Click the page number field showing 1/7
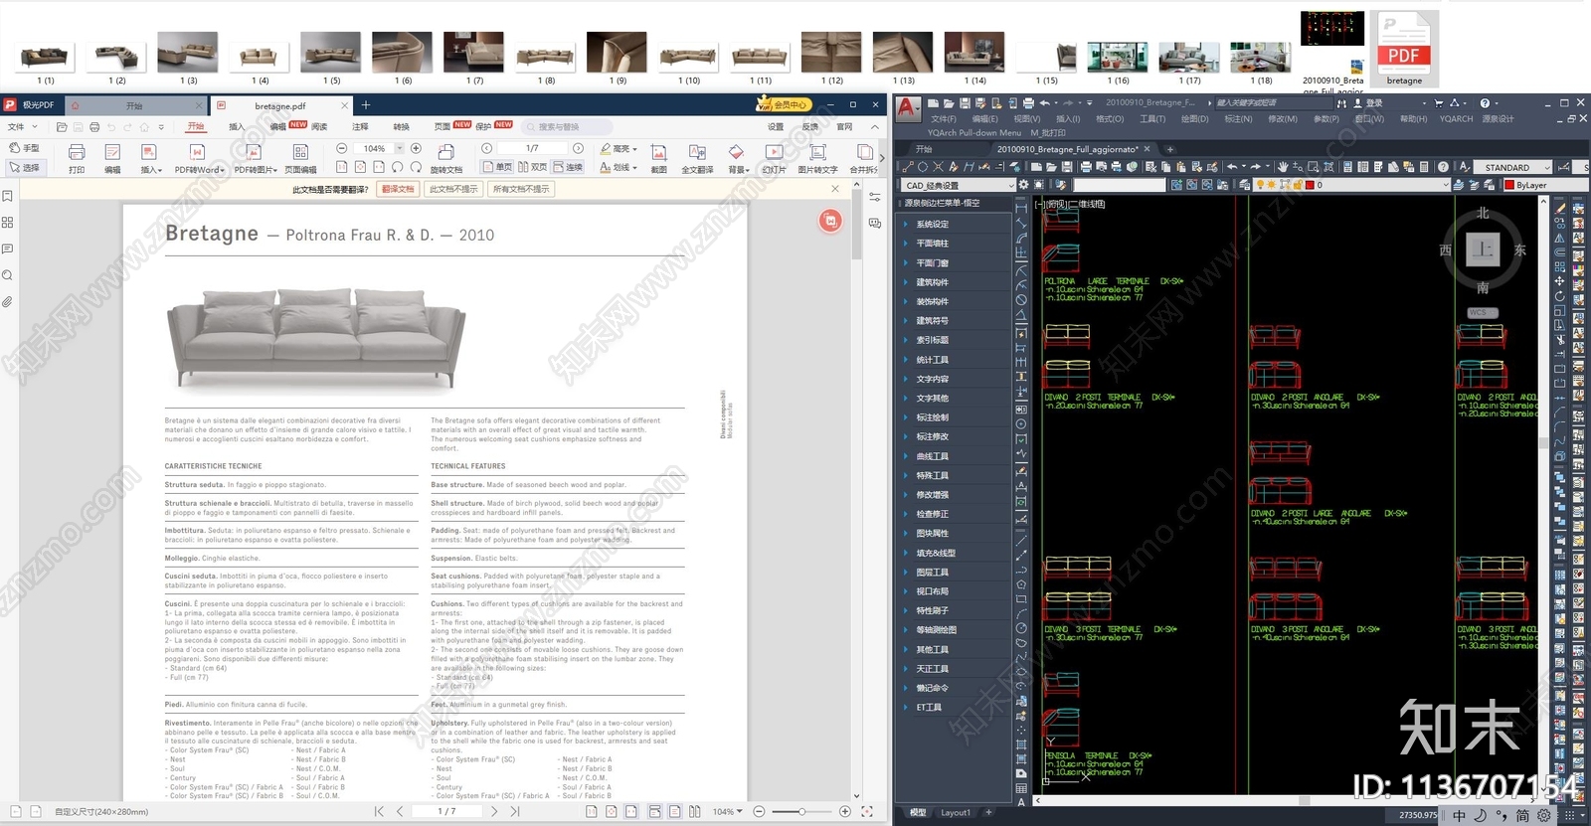Viewport: 1591px width, 826px height. [533, 148]
